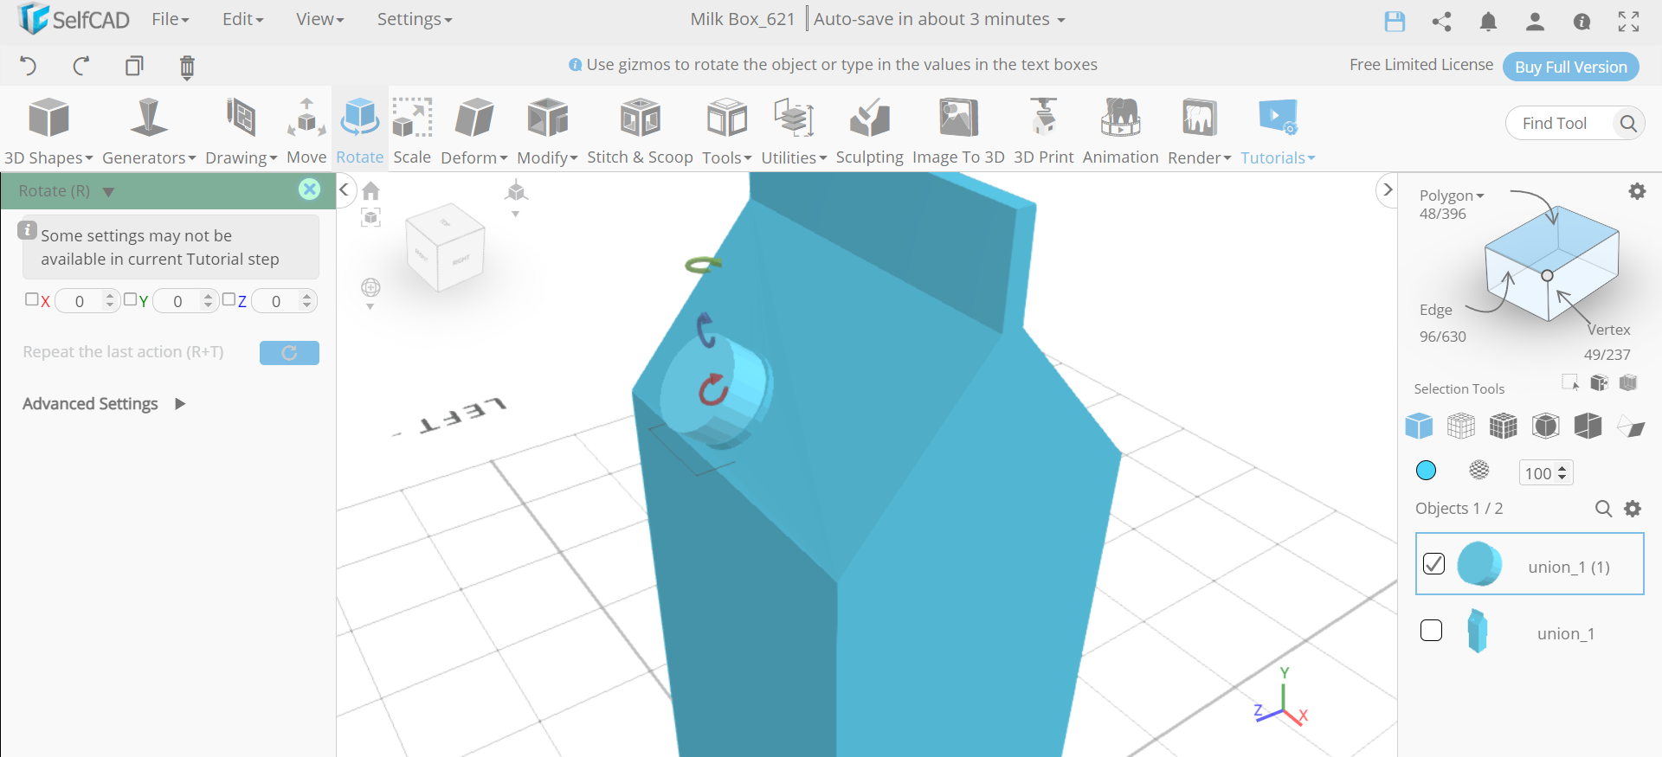Screen dimensions: 1662x757
Task: Click the Share icon
Action: click(x=1441, y=22)
